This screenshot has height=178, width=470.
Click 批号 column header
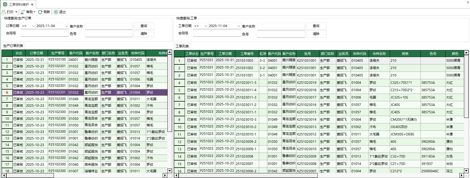click(x=308, y=54)
